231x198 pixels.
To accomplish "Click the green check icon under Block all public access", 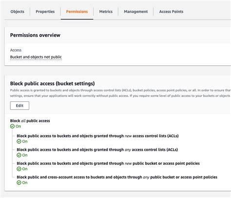I will (12, 126).
